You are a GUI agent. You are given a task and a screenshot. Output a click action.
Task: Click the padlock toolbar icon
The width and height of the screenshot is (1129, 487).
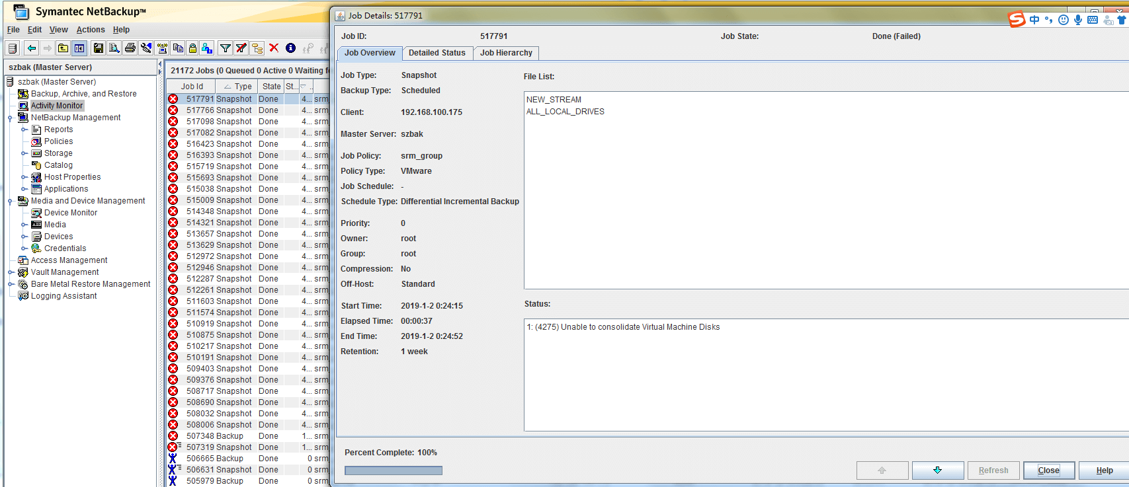192,48
